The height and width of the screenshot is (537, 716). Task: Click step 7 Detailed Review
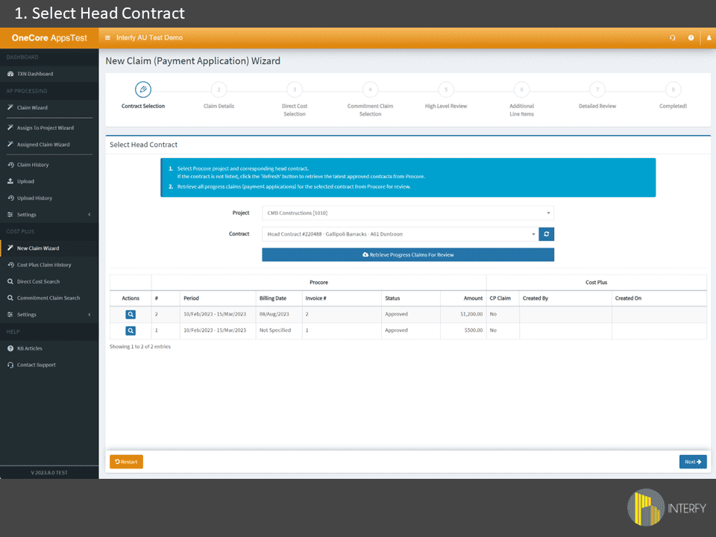click(x=597, y=89)
